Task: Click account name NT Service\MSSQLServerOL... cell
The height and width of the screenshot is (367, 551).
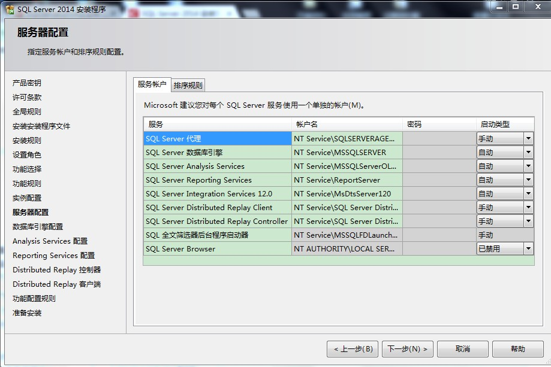Action: (347, 166)
